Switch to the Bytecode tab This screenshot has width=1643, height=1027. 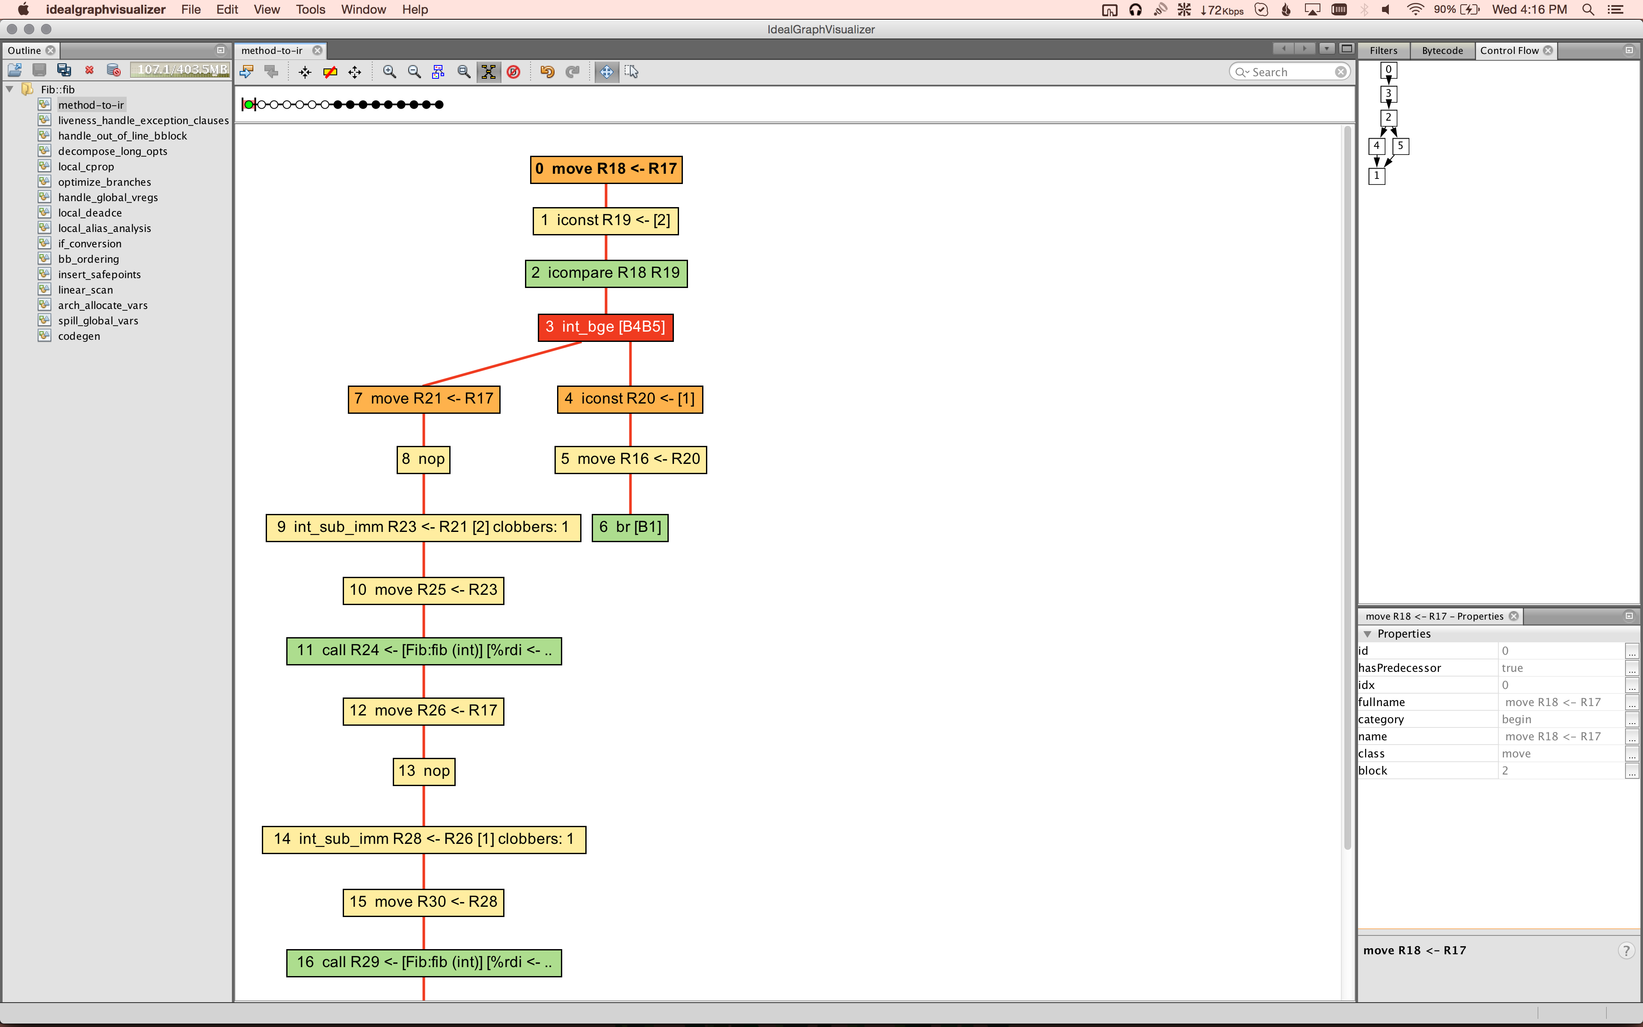1442,50
